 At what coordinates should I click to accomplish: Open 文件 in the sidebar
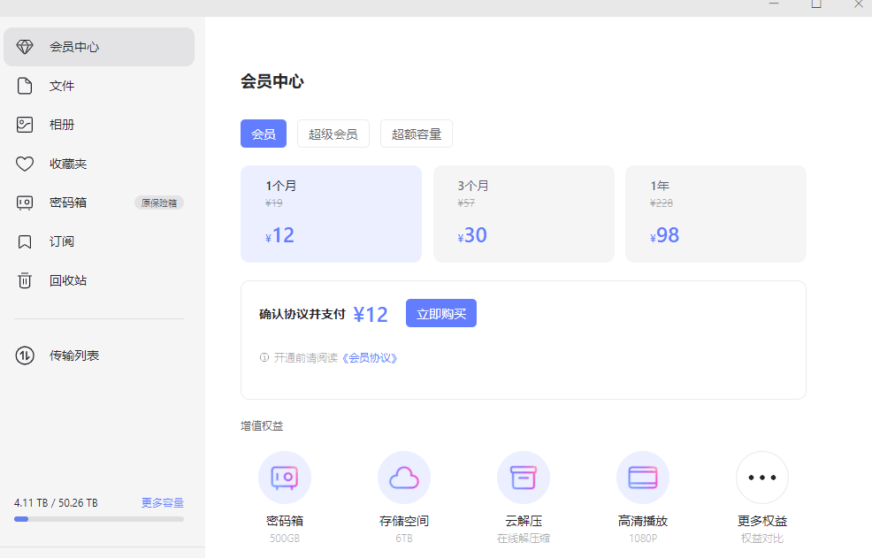point(99,86)
